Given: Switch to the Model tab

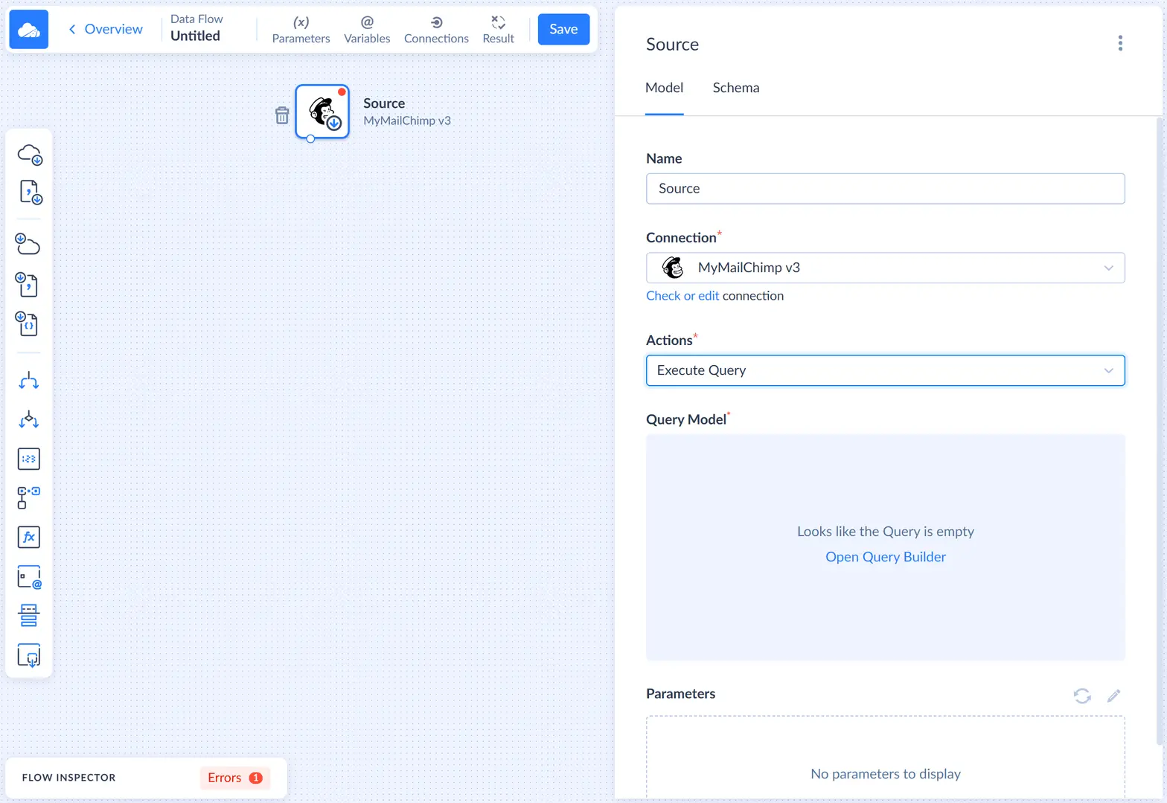Looking at the screenshot, I should [x=664, y=88].
